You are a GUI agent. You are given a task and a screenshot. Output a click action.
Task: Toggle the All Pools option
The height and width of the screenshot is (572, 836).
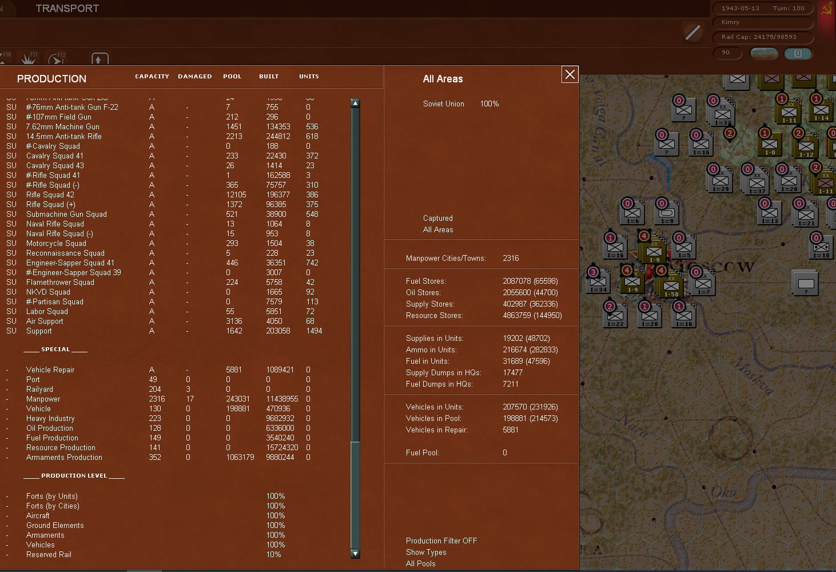tap(421, 563)
